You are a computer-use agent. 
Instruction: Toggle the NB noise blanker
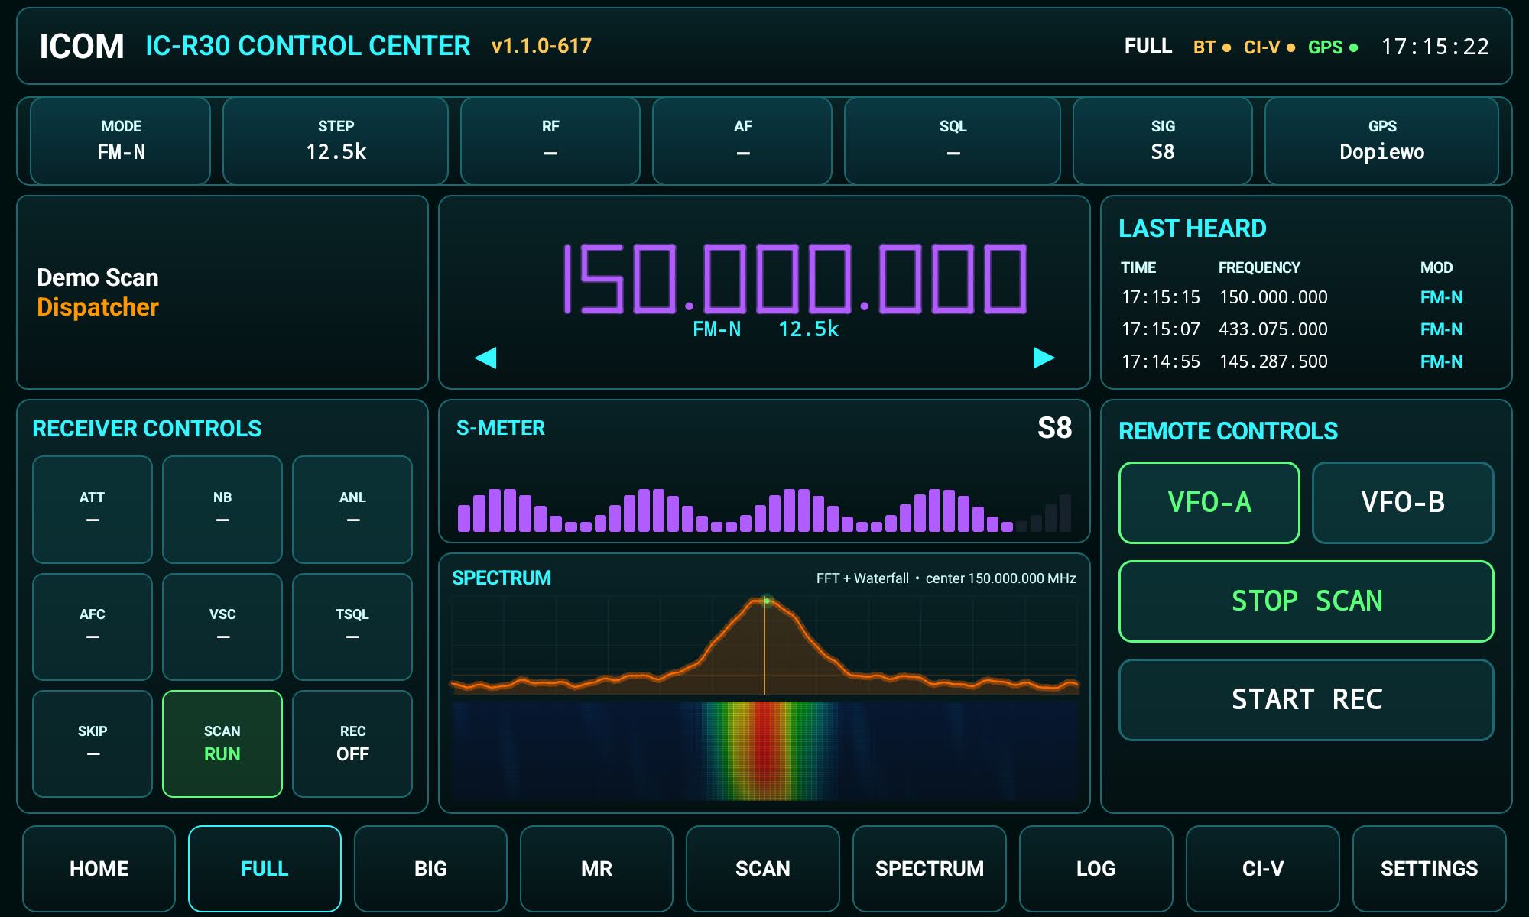tap(222, 510)
